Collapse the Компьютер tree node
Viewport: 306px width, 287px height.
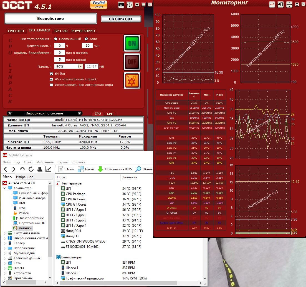coord(5,188)
